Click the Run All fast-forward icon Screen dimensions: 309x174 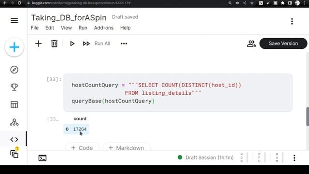(86, 43)
